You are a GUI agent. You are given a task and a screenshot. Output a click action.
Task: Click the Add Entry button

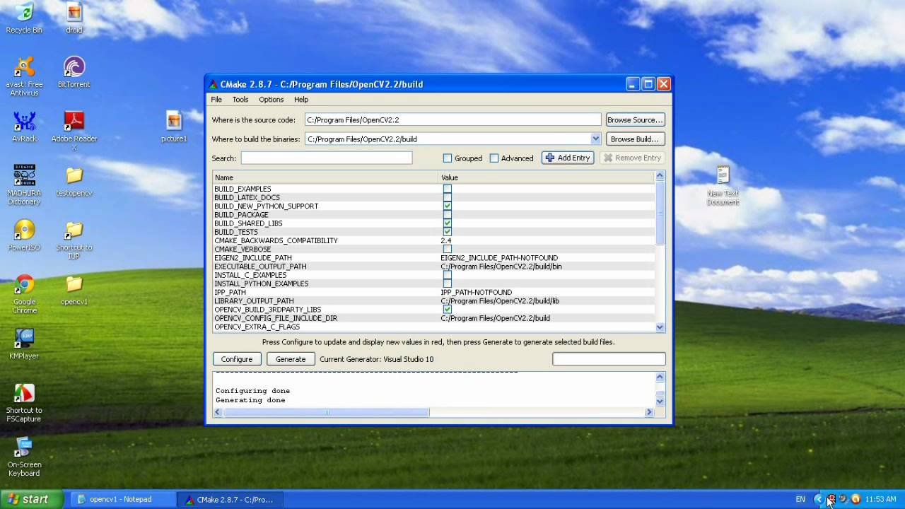pyautogui.click(x=568, y=158)
